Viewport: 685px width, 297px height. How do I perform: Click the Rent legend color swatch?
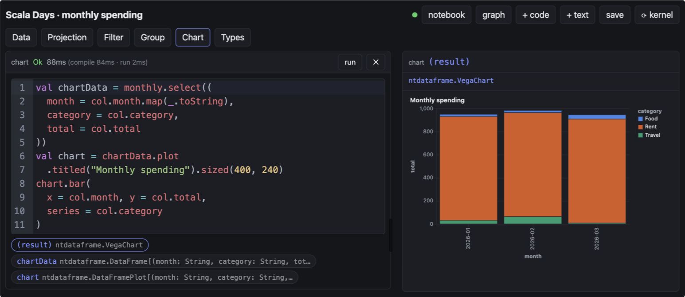tap(640, 127)
